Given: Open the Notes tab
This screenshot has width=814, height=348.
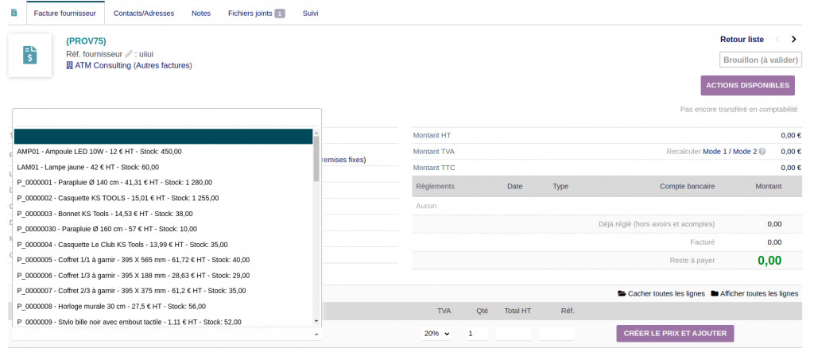Looking at the screenshot, I should 201,14.
